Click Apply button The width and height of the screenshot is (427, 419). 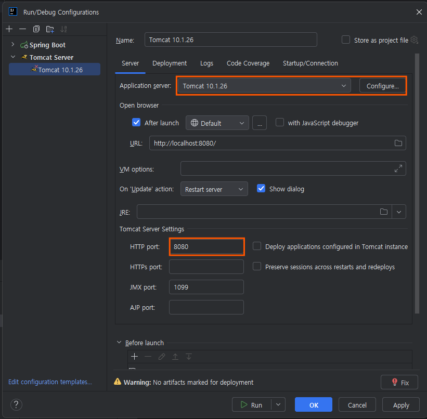point(401,404)
